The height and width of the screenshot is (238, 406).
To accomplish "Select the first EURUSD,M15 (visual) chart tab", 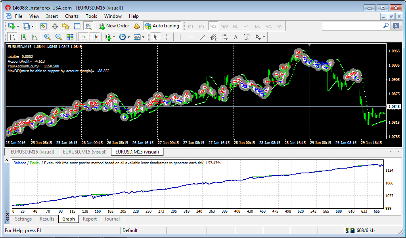I will pyautogui.click(x=33, y=152).
